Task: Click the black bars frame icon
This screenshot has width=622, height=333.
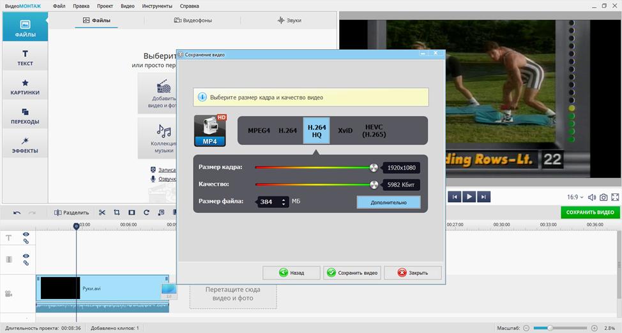Action: (x=132, y=212)
